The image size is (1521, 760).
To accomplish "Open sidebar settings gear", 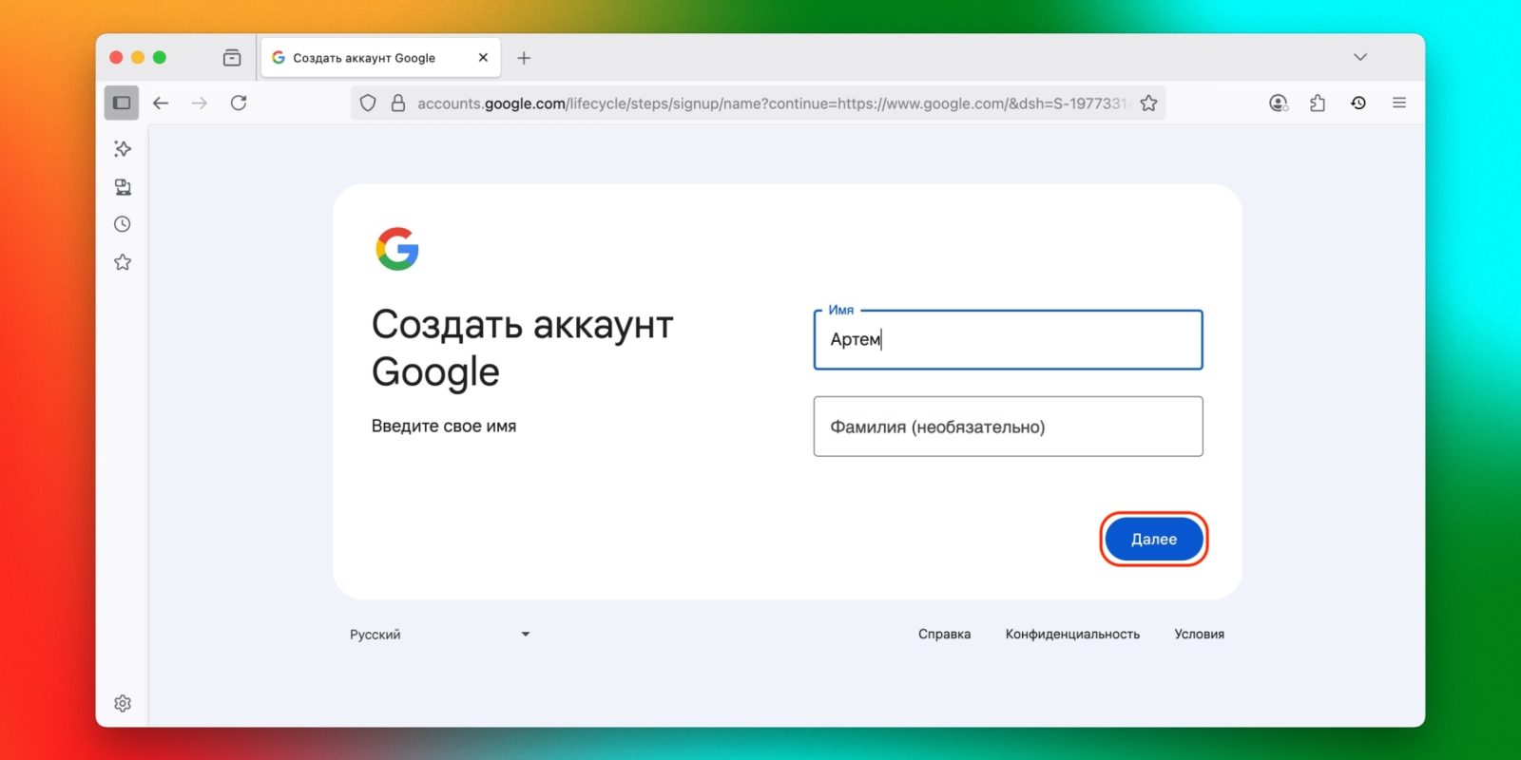I will (x=123, y=703).
